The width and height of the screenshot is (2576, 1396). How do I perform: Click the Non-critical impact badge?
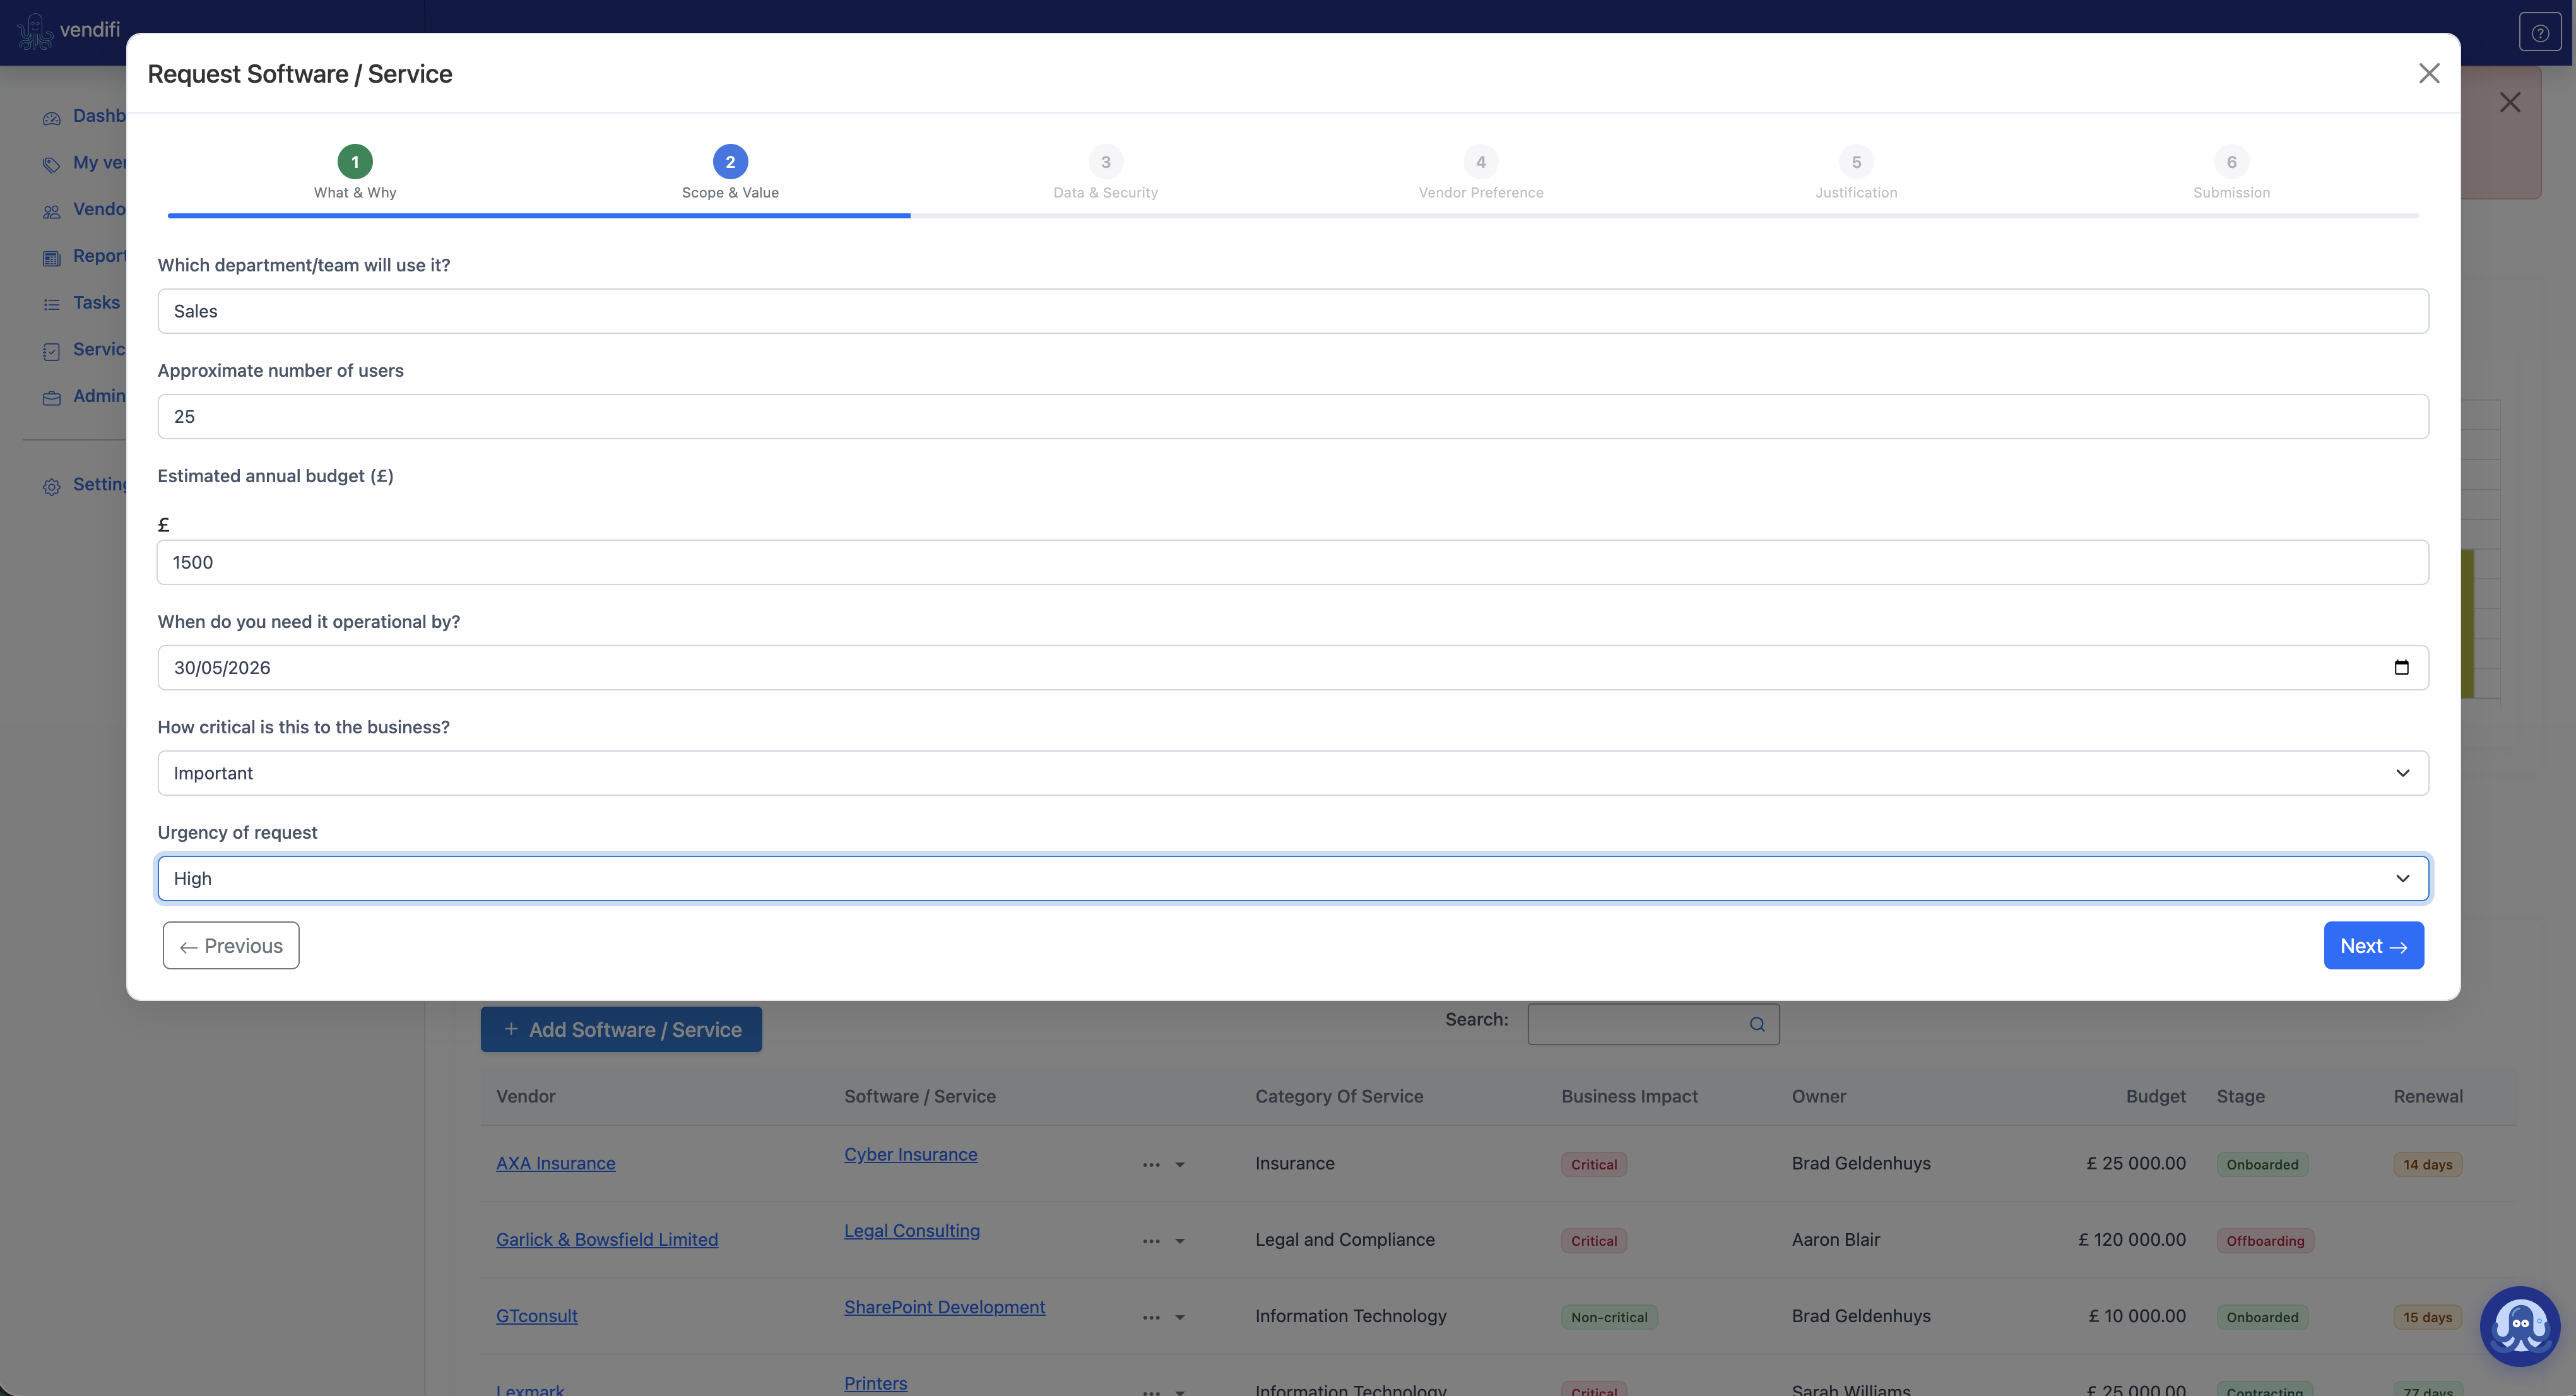pyautogui.click(x=1609, y=1318)
